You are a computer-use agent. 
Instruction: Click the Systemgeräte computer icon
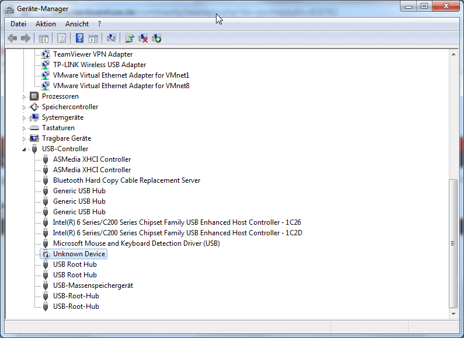point(34,117)
